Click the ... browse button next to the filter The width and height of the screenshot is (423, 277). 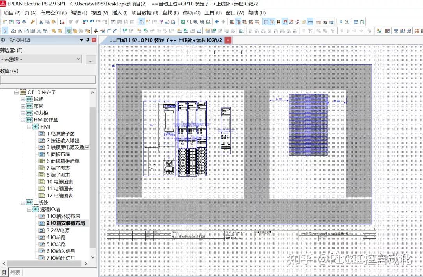pyautogui.click(x=91, y=59)
